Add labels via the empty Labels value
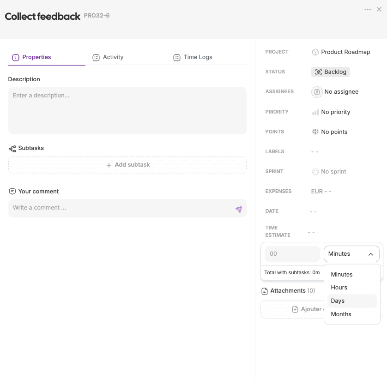387x379 pixels. (314, 152)
